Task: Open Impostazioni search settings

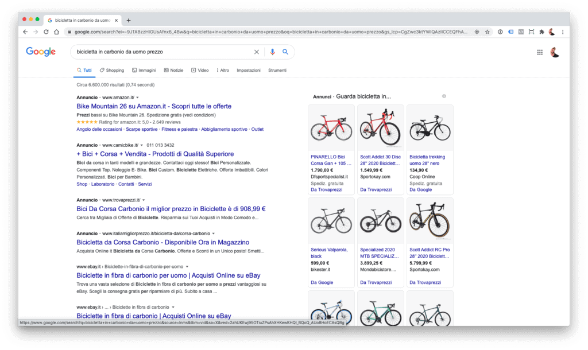Action: click(248, 70)
